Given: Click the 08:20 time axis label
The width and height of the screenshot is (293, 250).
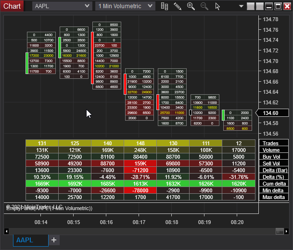Looking at the screenshot, I should tap(237, 222).
